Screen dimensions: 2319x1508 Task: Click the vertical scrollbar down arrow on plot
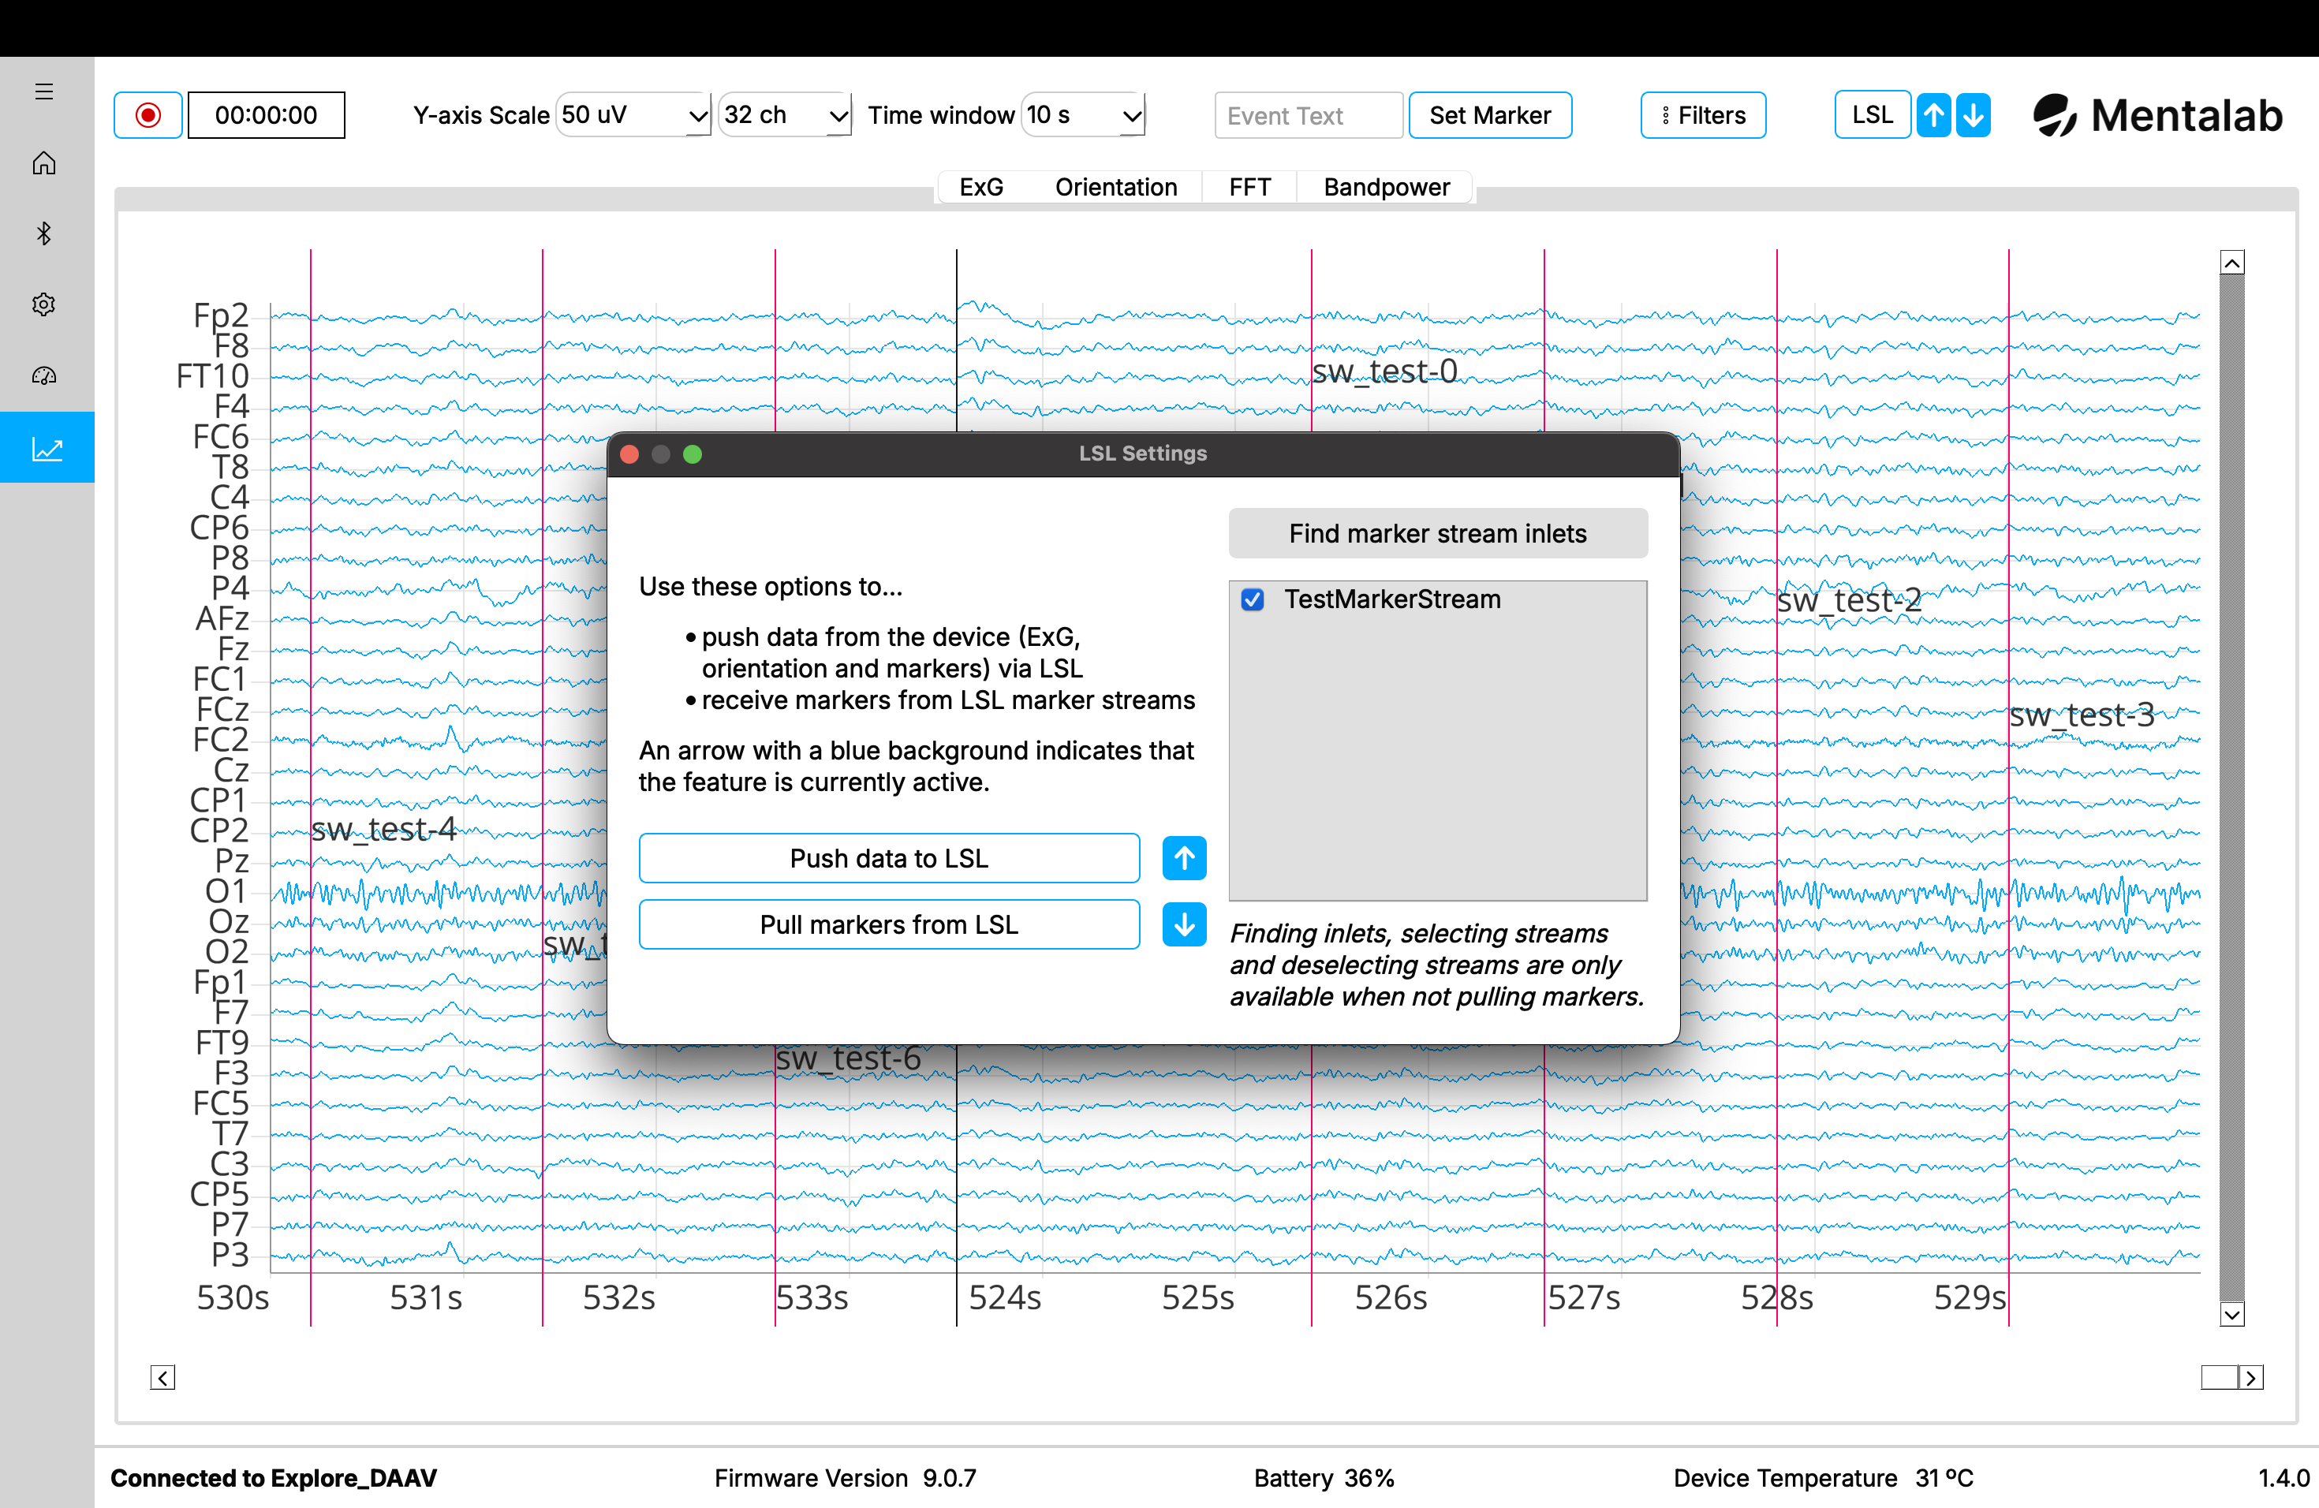(x=2231, y=1315)
